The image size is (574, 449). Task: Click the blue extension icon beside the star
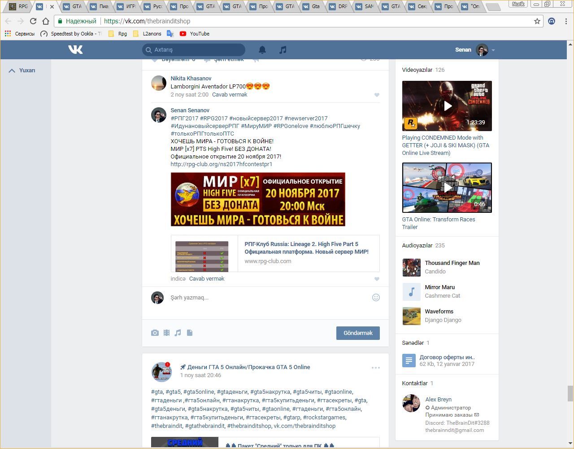pos(552,21)
